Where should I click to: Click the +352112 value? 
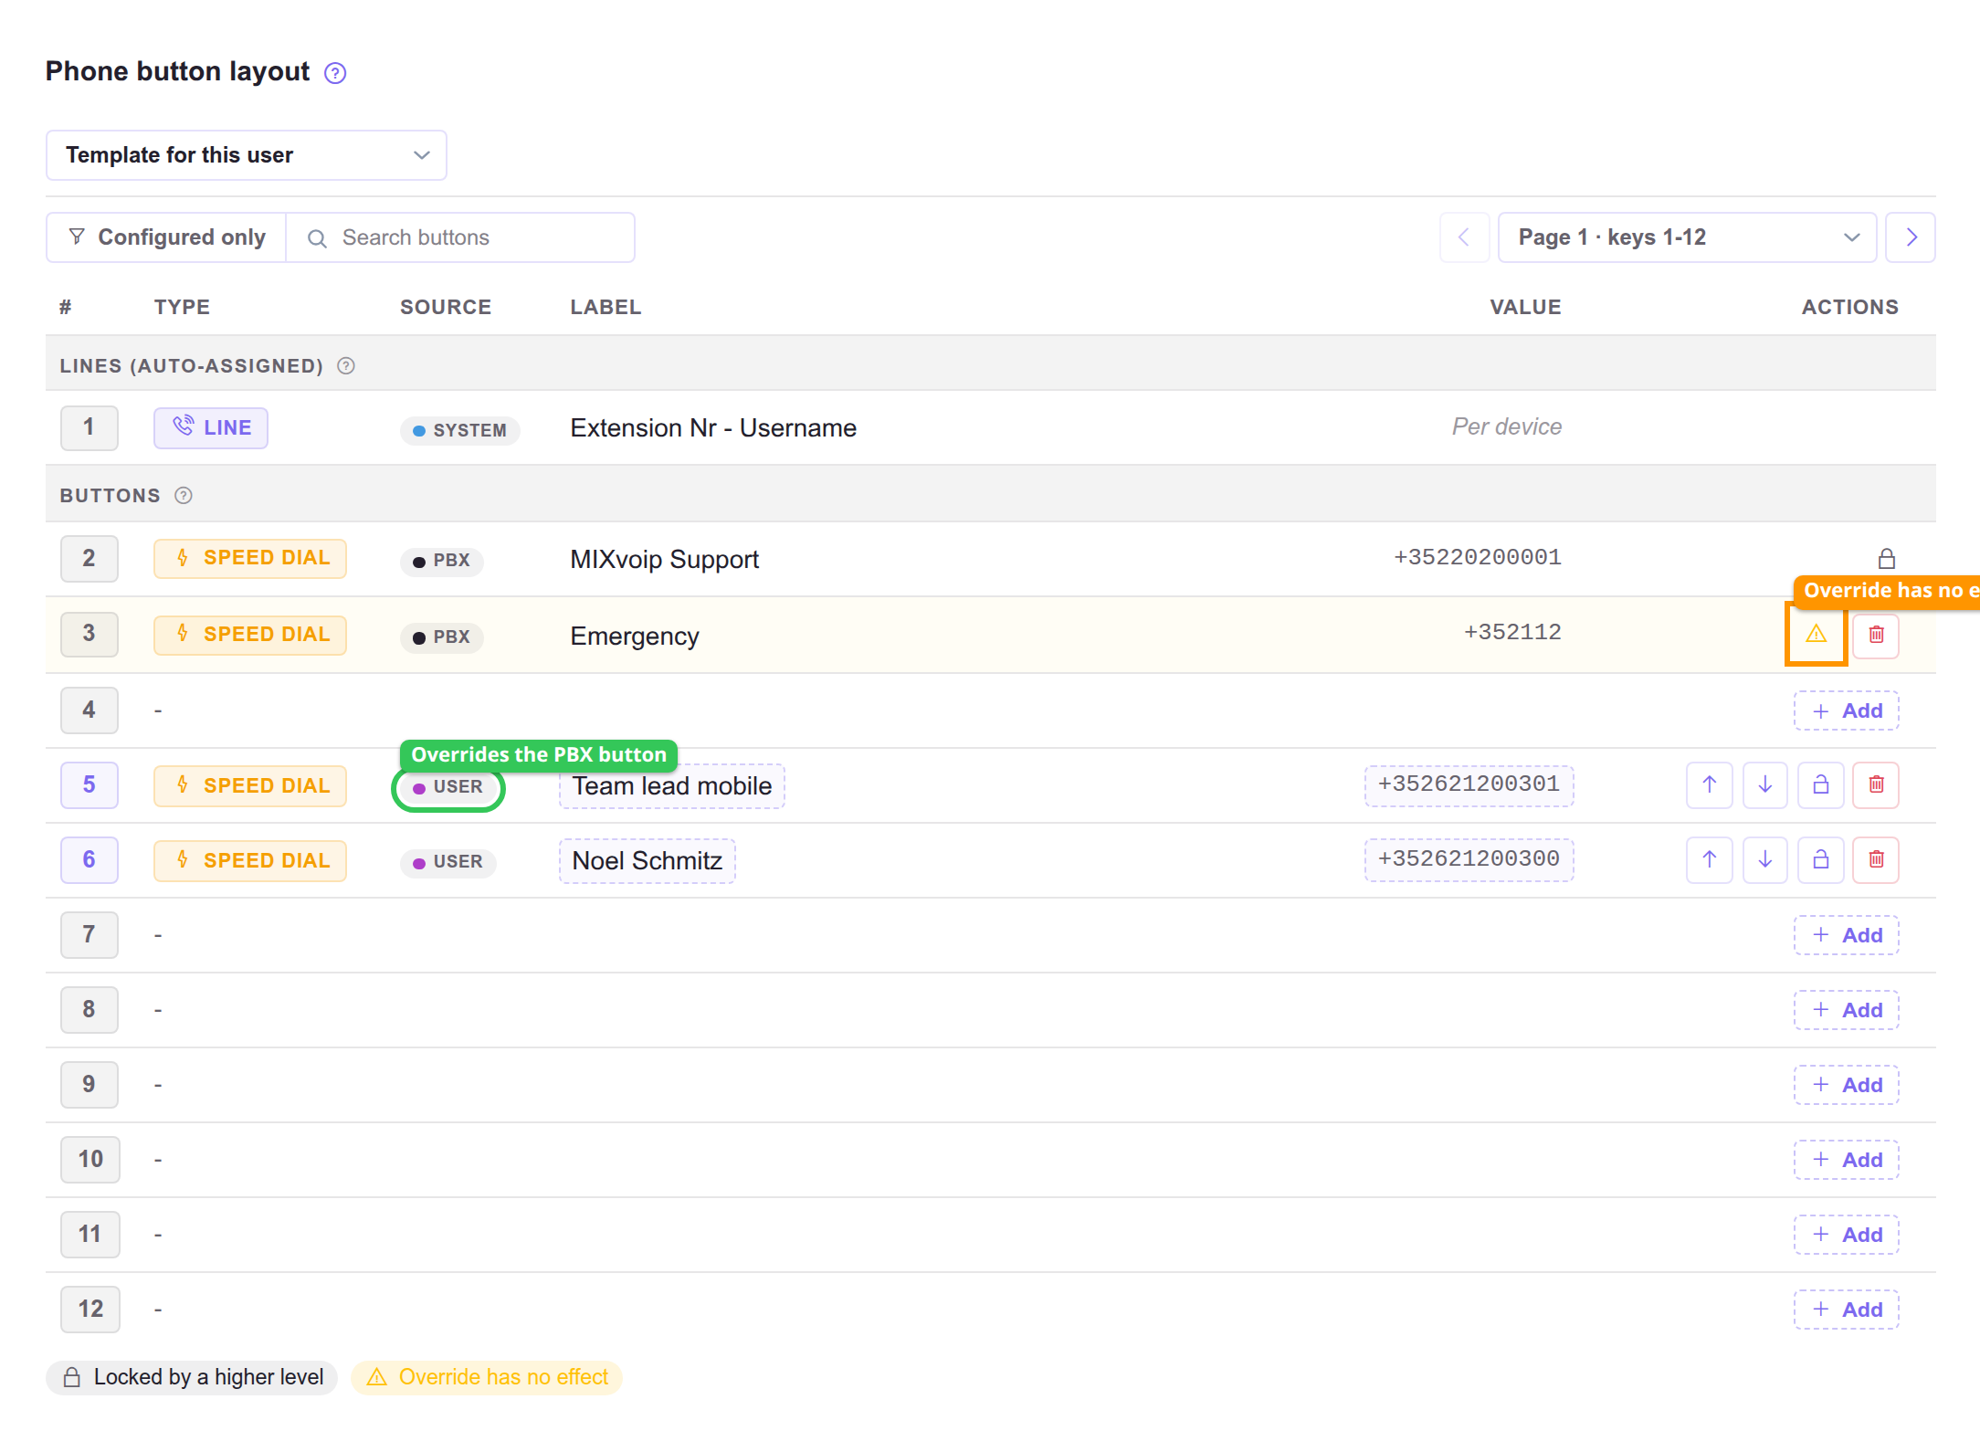click(x=1512, y=633)
